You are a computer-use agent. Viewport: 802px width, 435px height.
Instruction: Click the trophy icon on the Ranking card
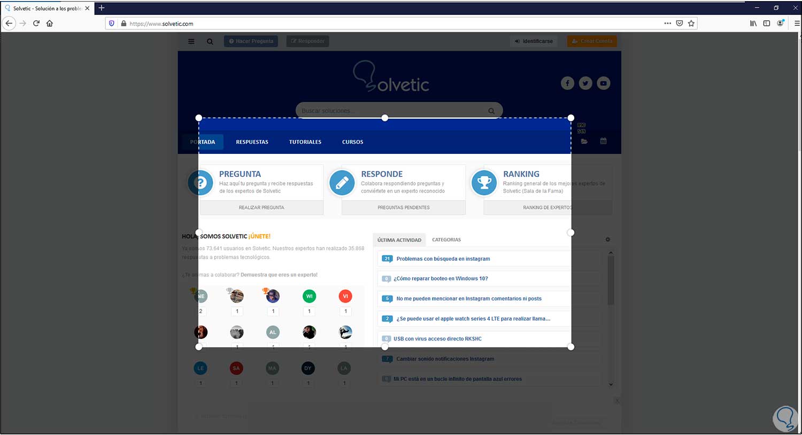(x=484, y=182)
